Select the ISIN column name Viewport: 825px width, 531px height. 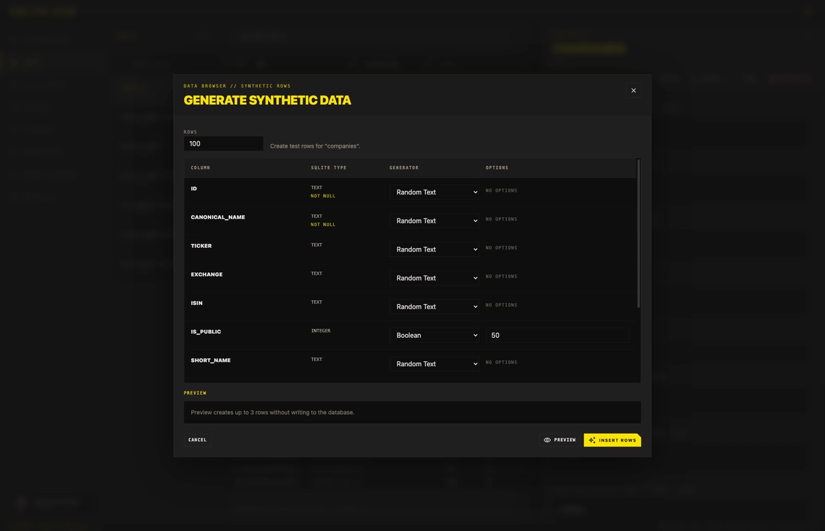[x=197, y=303]
